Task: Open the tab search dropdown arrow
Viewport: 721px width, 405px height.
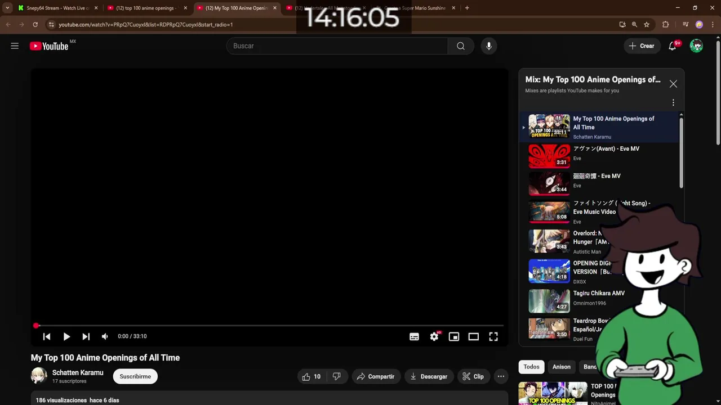Action: (x=7, y=8)
